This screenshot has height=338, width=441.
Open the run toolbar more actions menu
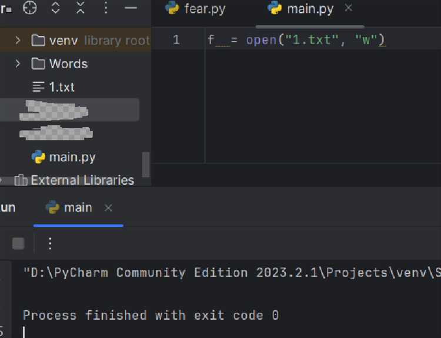pos(50,244)
